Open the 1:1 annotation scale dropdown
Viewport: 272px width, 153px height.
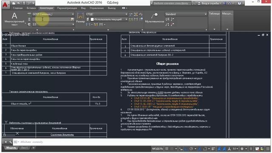(x=235, y=149)
